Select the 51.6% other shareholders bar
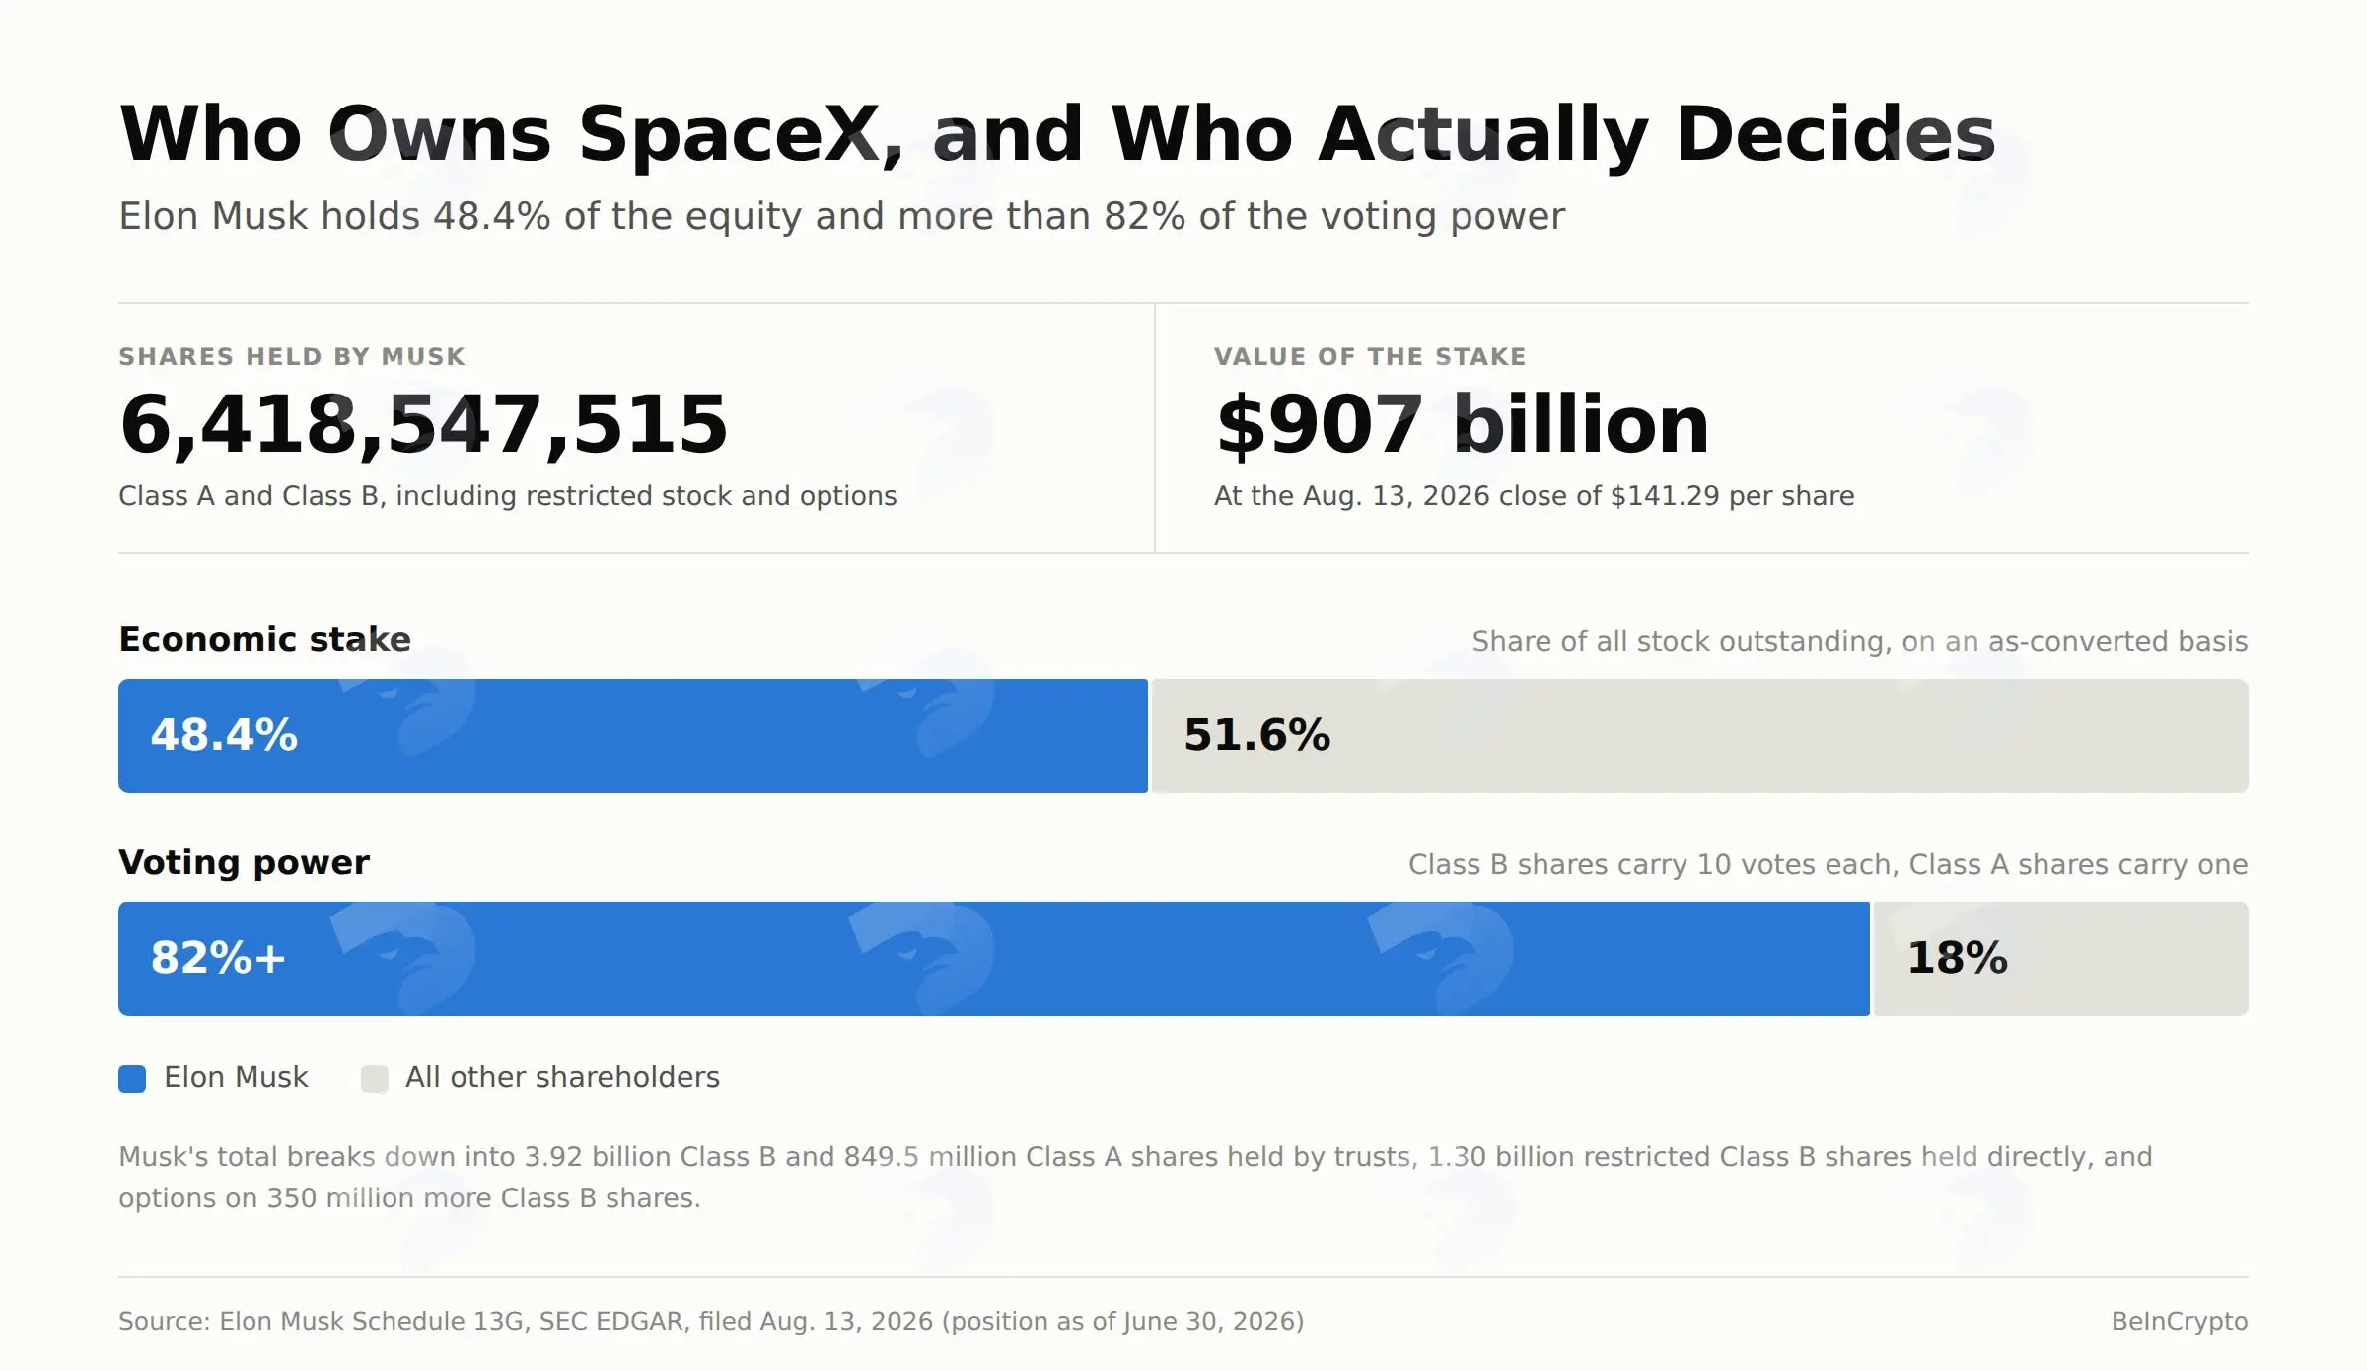The image size is (2367, 1371). pos(1700,736)
